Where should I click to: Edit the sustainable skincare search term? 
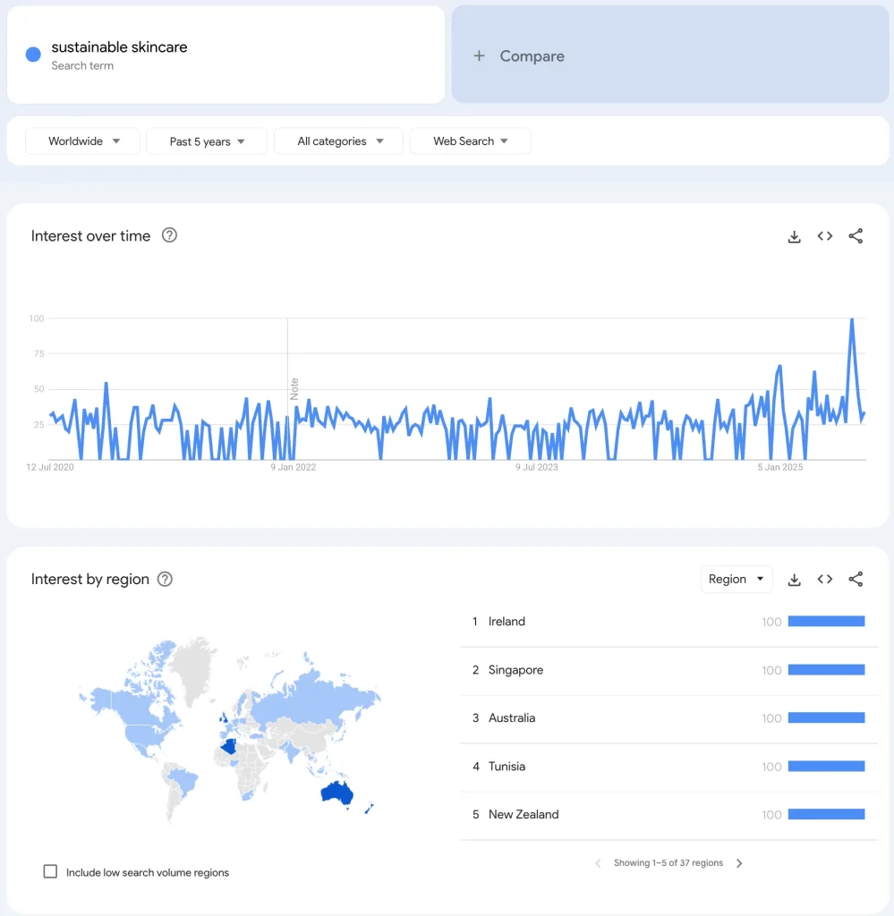119,47
